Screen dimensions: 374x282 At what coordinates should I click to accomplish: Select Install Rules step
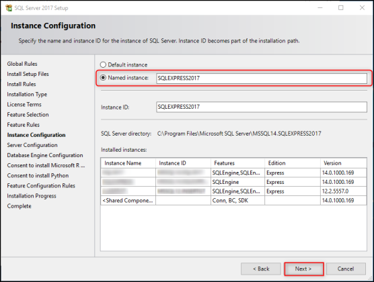point(22,84)
